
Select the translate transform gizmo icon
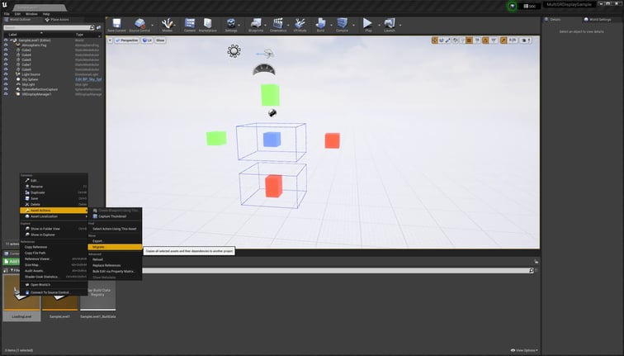[x=434, y=40]
